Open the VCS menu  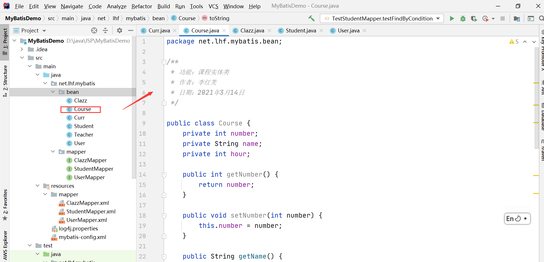coord(213,6)
